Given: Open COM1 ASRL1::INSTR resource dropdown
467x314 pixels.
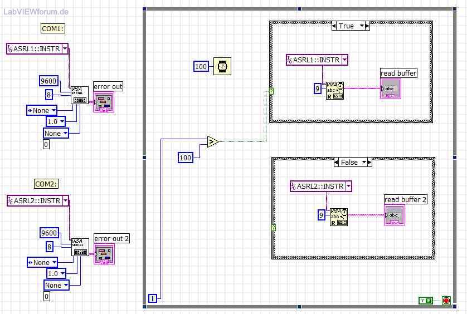Looking at the screenshot, I should coord(65,48).
